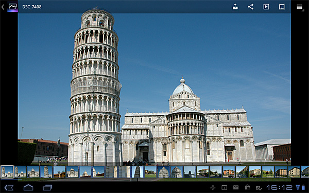Open the Market shopping bag notification
309x193 pixels.
[247, 187]
